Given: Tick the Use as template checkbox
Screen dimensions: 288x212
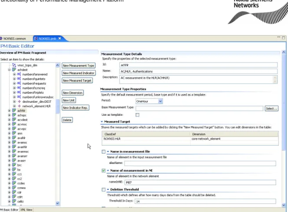Looking at the screenshot, I should click(x=137, y=115).
